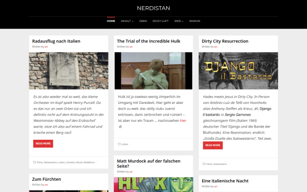Click the Hulk breaking club thumbnail
This screenshot has height=192, width=307.
(153, 71)
